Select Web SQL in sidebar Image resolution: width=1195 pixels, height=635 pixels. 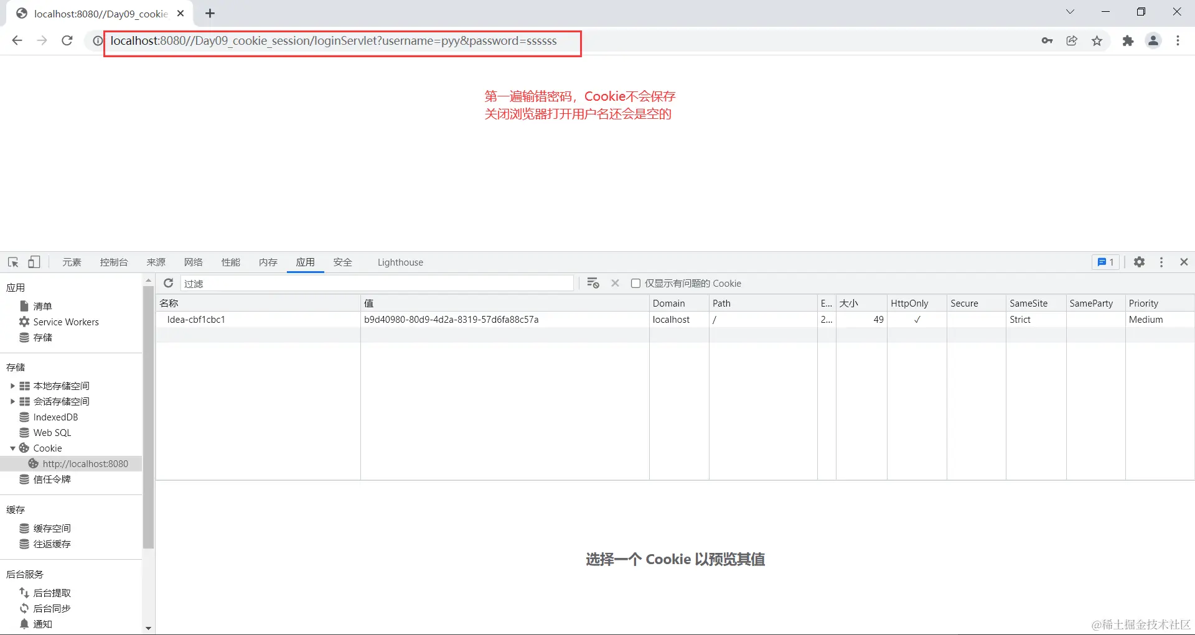(x=52, y=432)
